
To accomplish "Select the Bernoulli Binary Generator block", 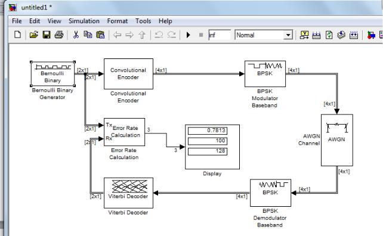I will (52, 74).
